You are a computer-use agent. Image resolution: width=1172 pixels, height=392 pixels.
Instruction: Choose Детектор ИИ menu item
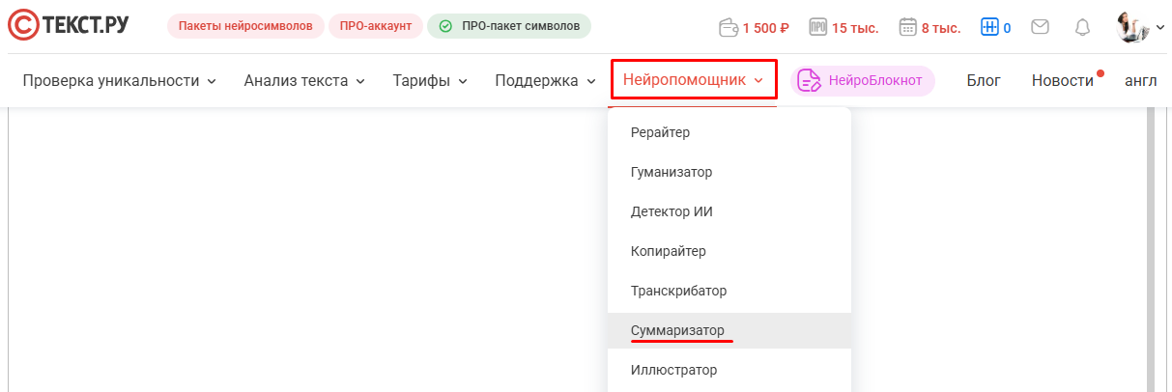point(672,211)
